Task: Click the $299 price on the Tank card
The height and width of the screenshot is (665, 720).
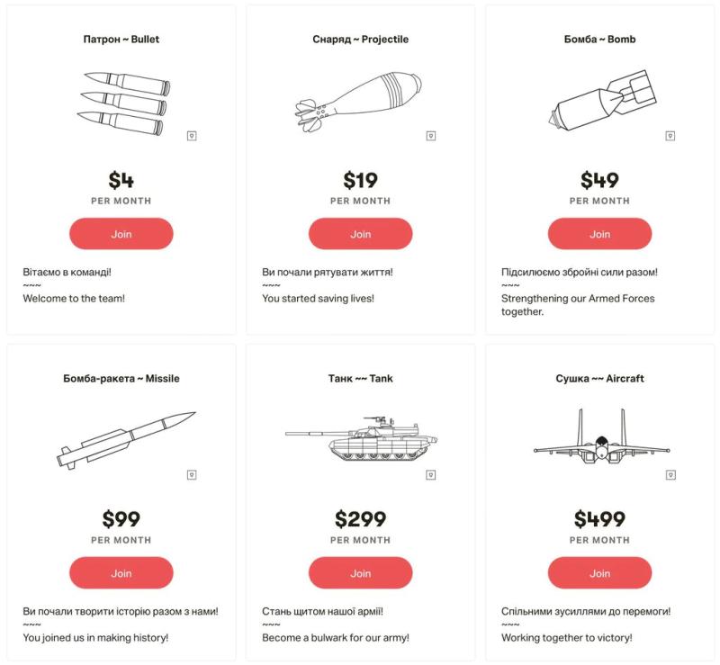Action: [361, 519]
